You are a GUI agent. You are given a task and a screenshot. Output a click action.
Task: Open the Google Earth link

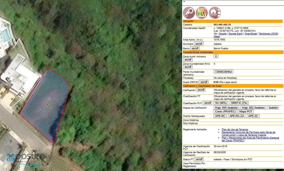[x=235, y=34]
